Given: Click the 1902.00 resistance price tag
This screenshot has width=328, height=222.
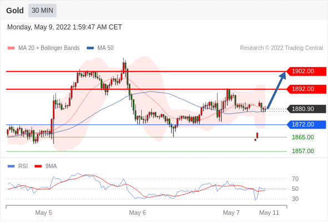Looking at the screenshot, I should (x=306, y=72).
